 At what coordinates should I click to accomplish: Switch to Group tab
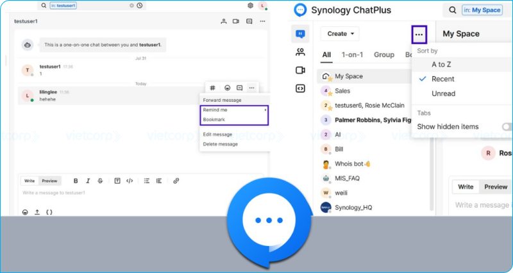click(384, 54)
